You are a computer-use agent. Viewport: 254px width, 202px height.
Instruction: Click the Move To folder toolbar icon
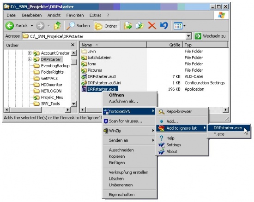[x=128, y=26]
